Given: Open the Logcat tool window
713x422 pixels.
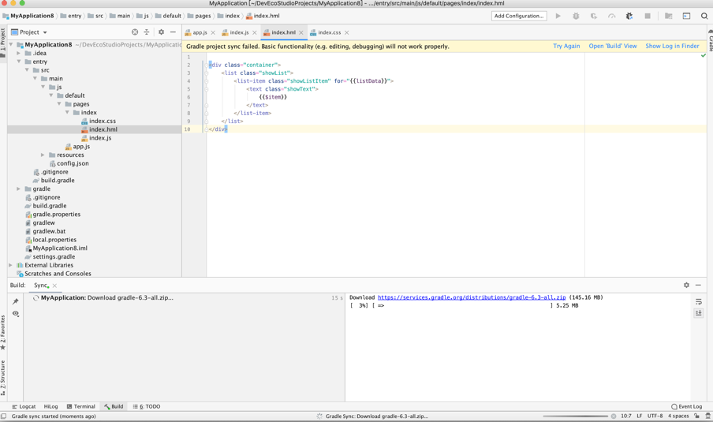Looking at the screenshot, I should [x=24, y=406].
